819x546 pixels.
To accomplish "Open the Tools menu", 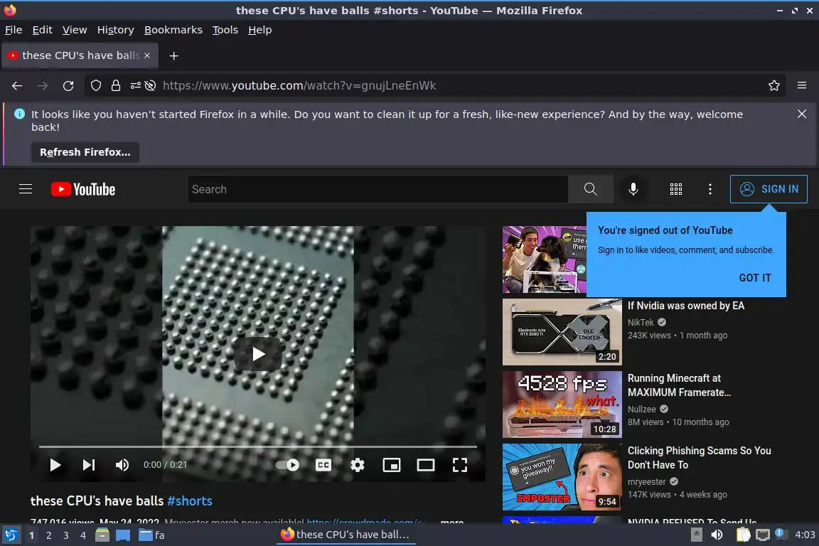I will coord(225,30).
